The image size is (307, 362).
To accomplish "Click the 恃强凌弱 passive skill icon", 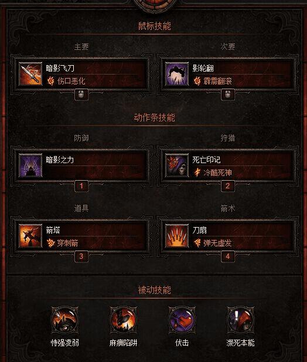I will click(65, 320).
